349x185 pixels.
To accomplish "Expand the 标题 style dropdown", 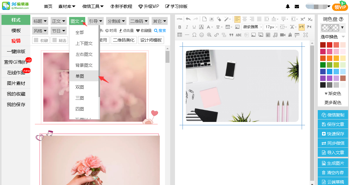I will click(40, 21).
